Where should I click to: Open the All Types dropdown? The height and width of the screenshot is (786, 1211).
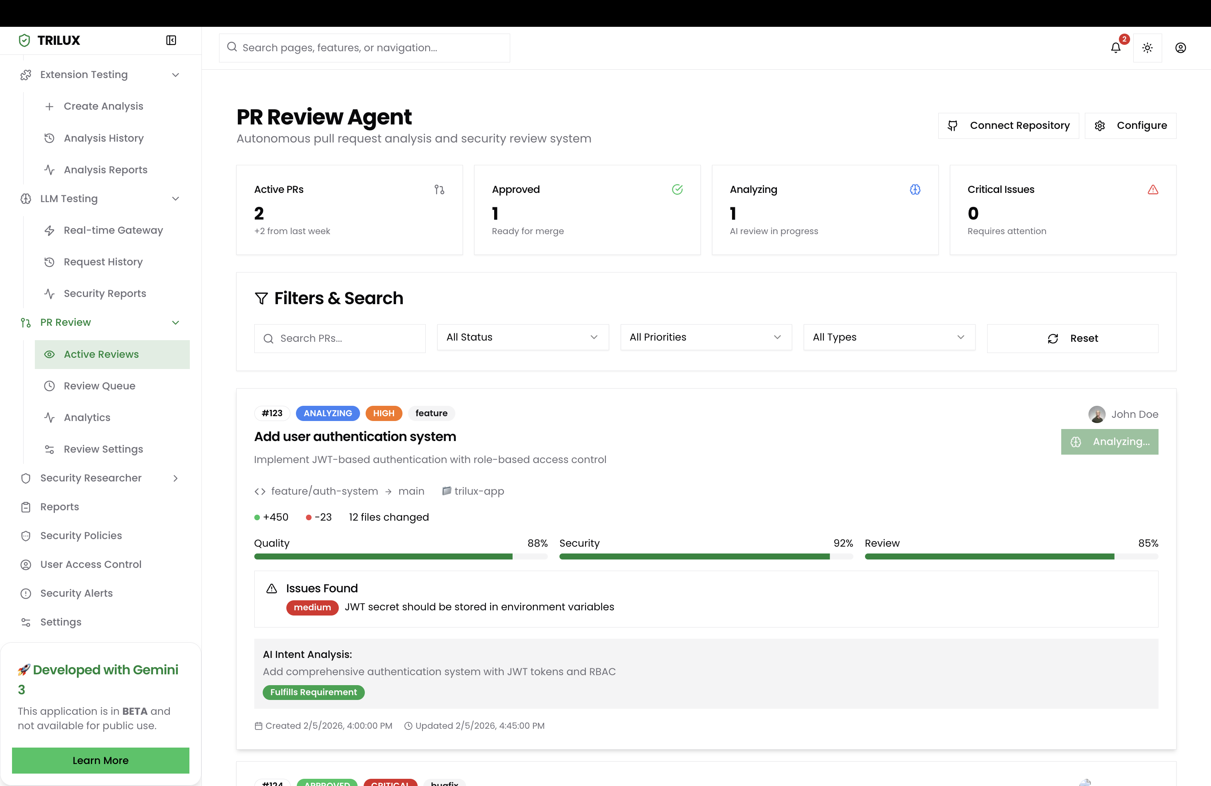tap(889, 337)
